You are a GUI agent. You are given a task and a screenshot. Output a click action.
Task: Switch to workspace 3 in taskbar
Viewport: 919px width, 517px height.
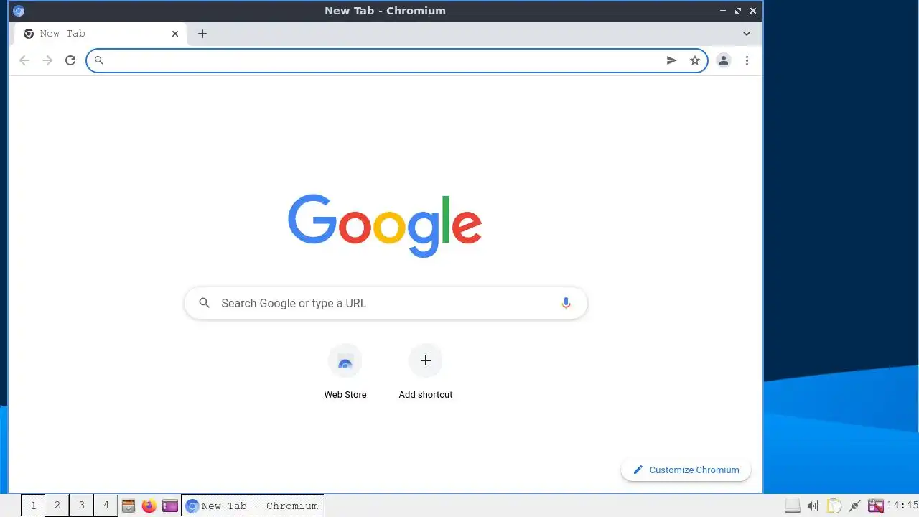tap(82, 506)
